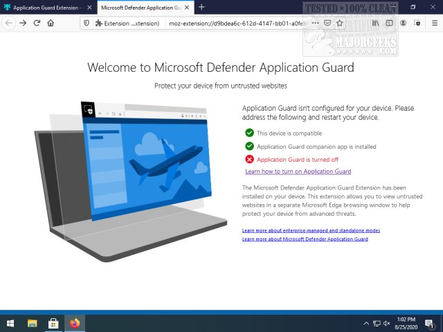
Task: Open a new tab with plus button
Action: tap(201, 8)
